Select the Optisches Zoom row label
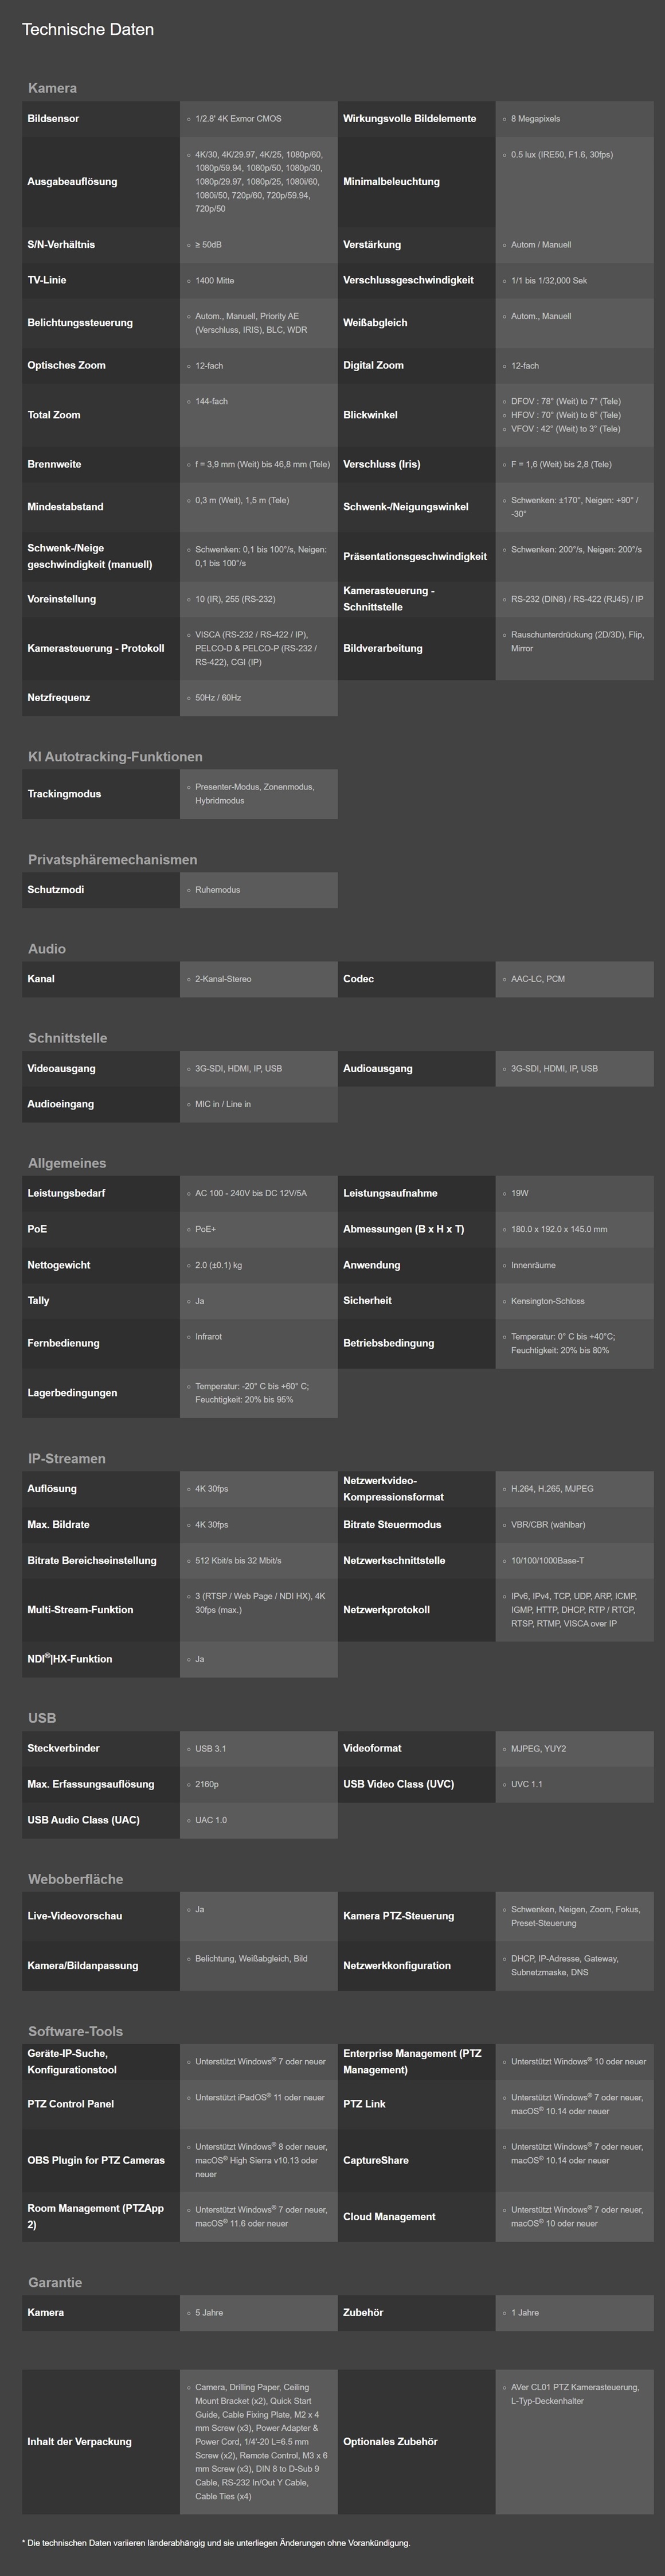This screenshot has width=665, height=2576. coord(66,366)
